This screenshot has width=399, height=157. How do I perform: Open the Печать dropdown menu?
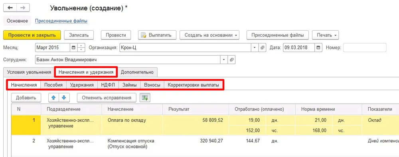(x=326, y=35)
